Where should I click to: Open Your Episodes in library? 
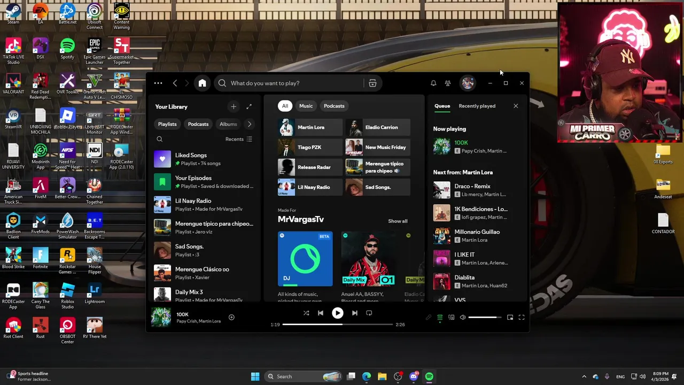[x=204, y=182]
